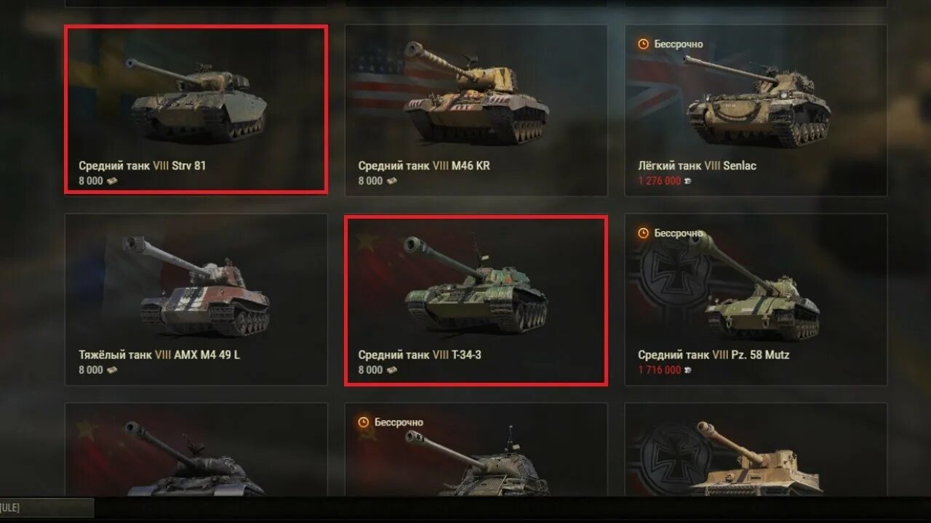Image resolution: width=931 pixels, height=523 pixels.
Task: Click the 8 000 price under T-34-3
Action: pos(370,370)
